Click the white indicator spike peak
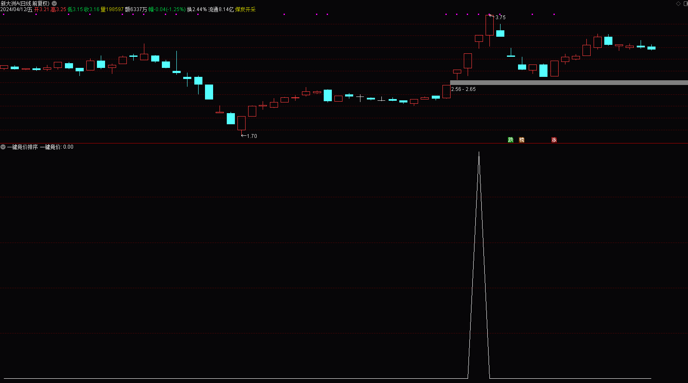The width and height of the screenshot is (688, 383). pyautogui.click(x=479, y=152)
